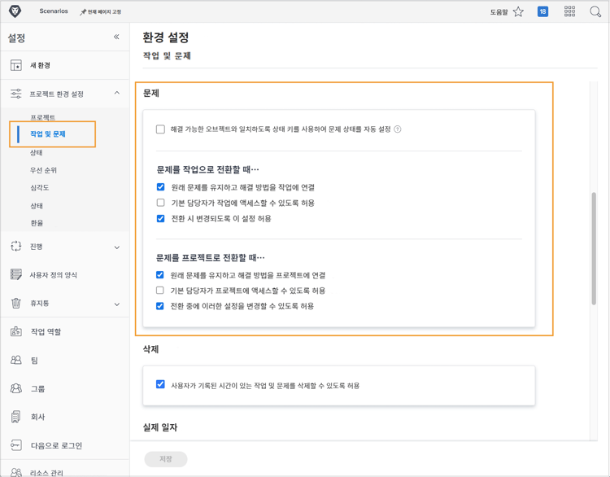Open 우선 순위 settings
This screenshot has height=477, width=610.
(x=43, y=170)
